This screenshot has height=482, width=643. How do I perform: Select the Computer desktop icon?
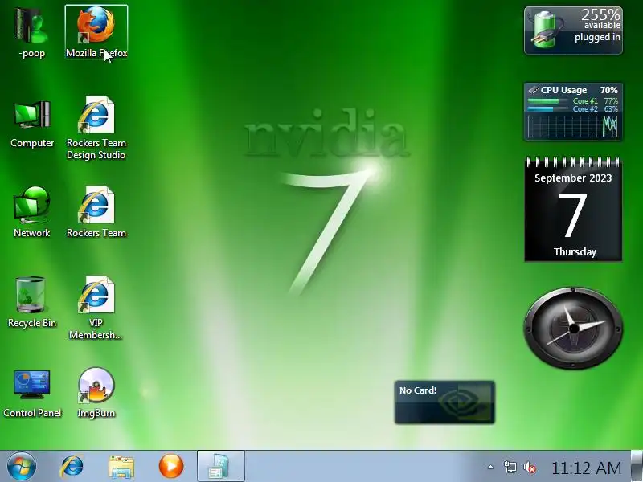pos(32,123)
